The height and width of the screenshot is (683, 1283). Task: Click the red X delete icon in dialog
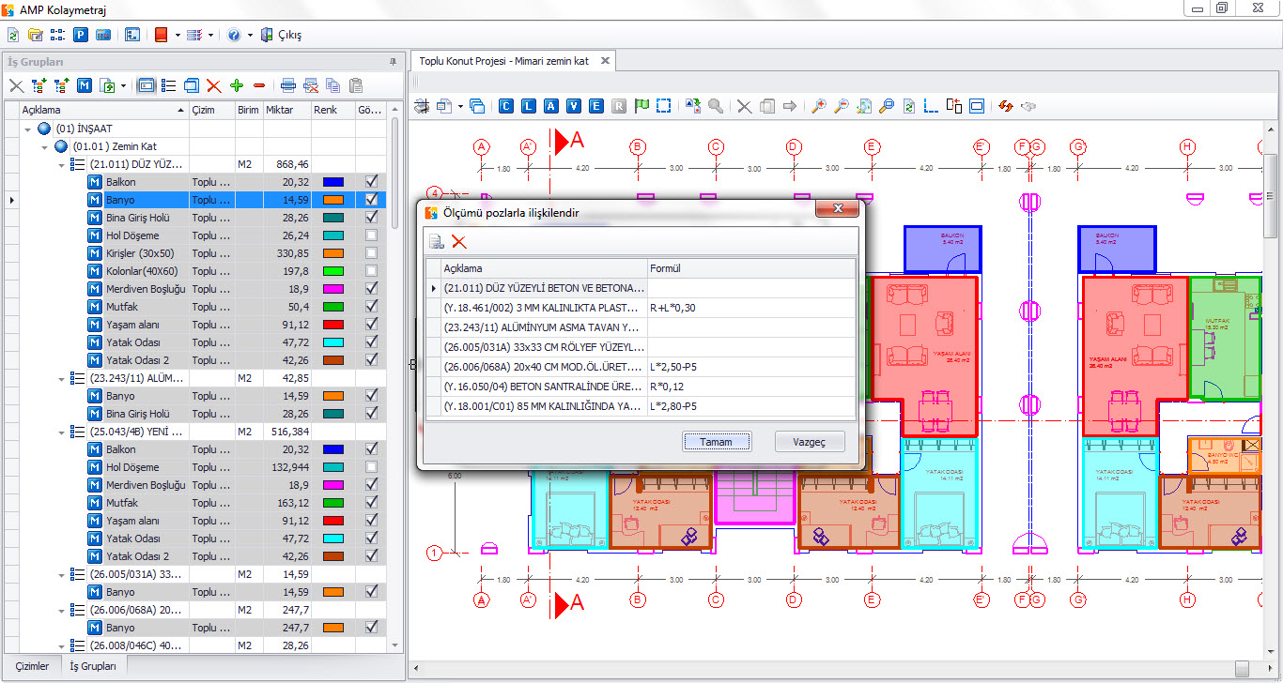point(459,242)
